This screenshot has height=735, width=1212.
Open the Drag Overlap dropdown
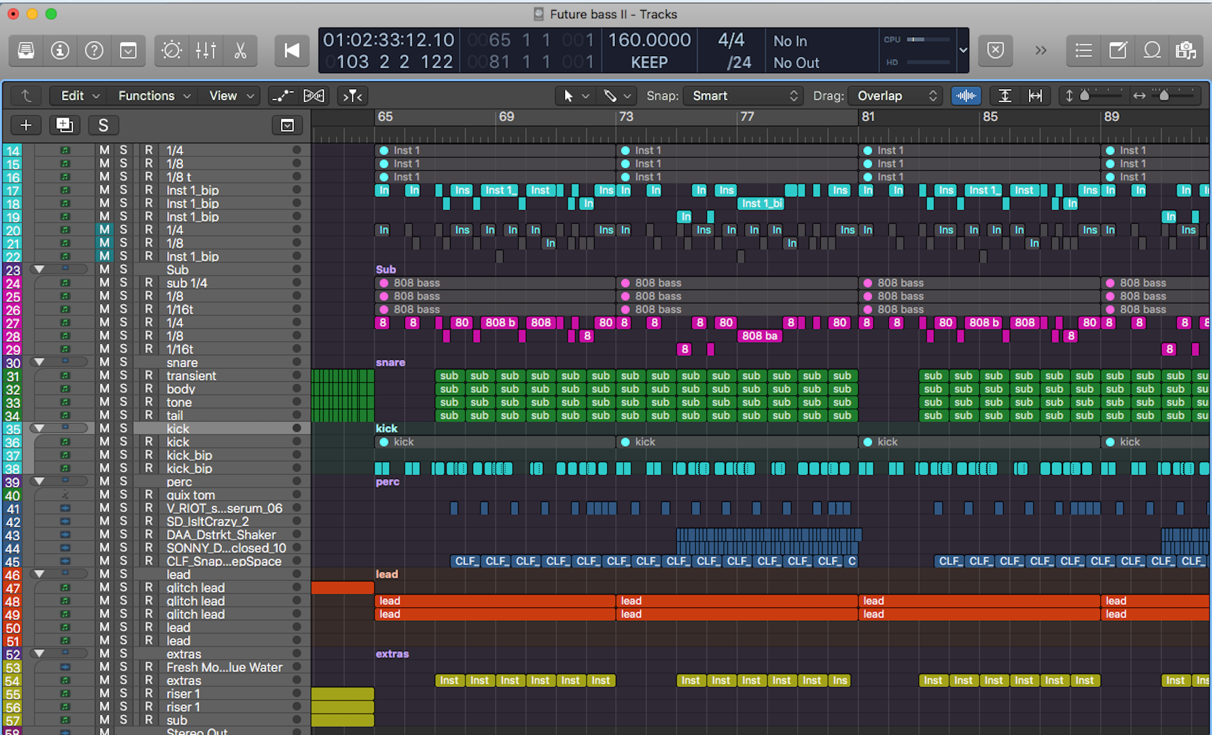coord(895,96)
